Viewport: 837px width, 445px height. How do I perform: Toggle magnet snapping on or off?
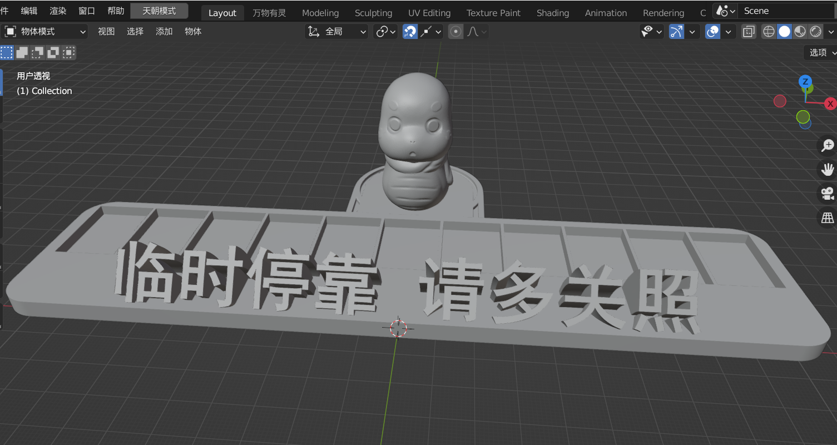pyautogui.click(x=410, y=32)
